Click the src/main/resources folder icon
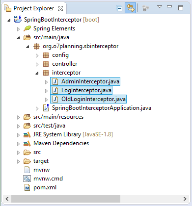The image size is (192, 206). (x=27, y=117)
